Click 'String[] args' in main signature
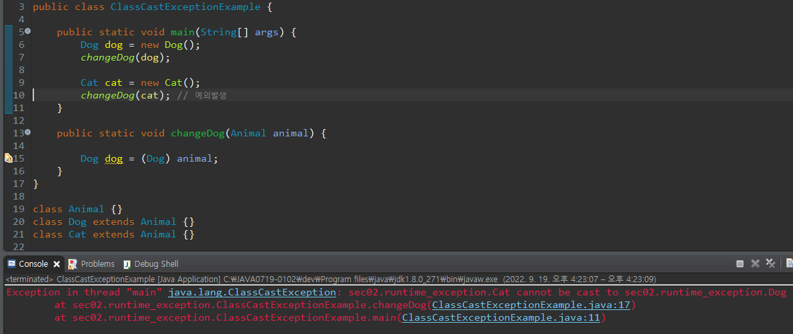Screen dimensions: 793x334 click(x=239, y=33)
